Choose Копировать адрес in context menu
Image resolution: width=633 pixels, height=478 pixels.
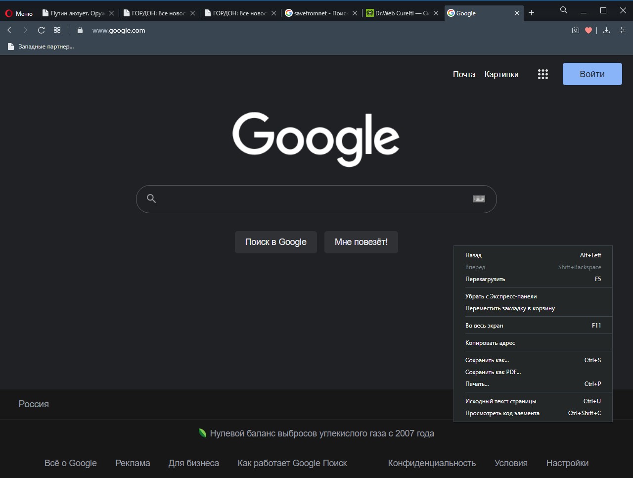point(533,343)
